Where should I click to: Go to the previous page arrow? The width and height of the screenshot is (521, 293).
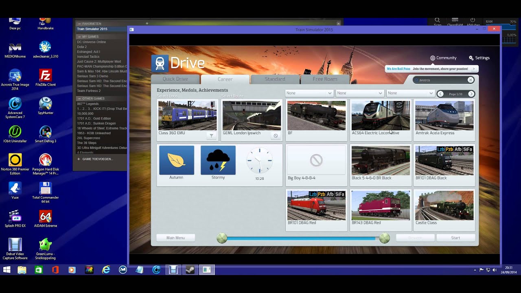coord(440,94)
